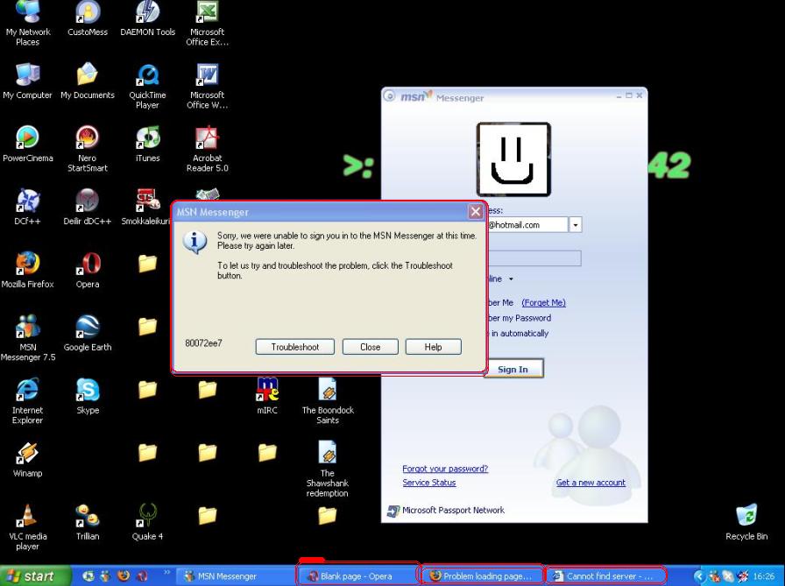
Task: Open the 'Forgot your password?' link
Action: pos(445,469)
